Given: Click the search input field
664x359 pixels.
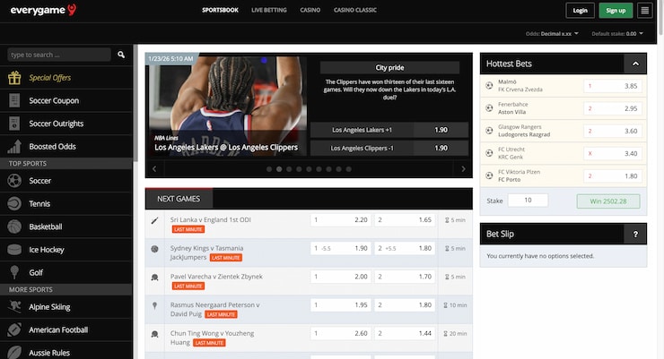Looking at the screenshot, I should 59,55.
